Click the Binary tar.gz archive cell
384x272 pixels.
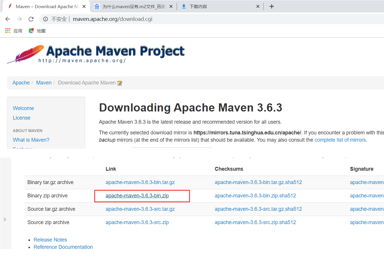[x=50, y=182]
